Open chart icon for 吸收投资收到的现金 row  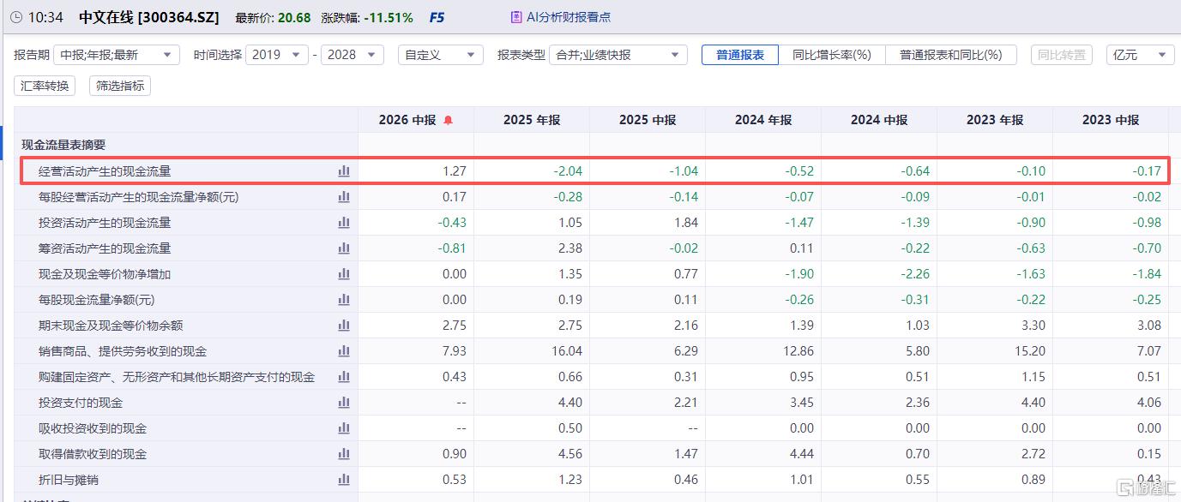point(344,428)
